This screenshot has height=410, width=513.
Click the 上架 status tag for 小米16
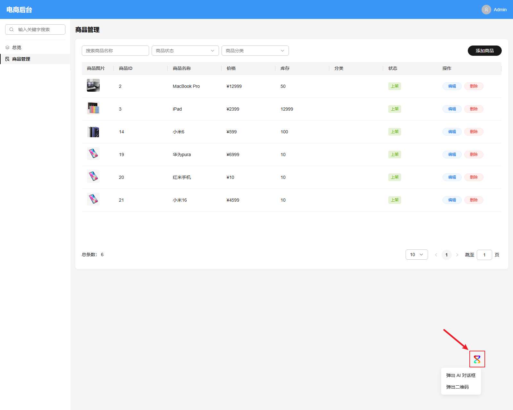pyautogui.click(x=395, y=200)
